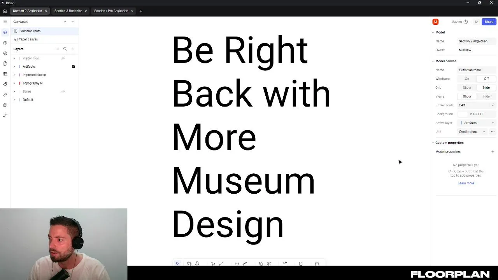
Task: Select the line tool in bottom toolbar
Action: 221,264
